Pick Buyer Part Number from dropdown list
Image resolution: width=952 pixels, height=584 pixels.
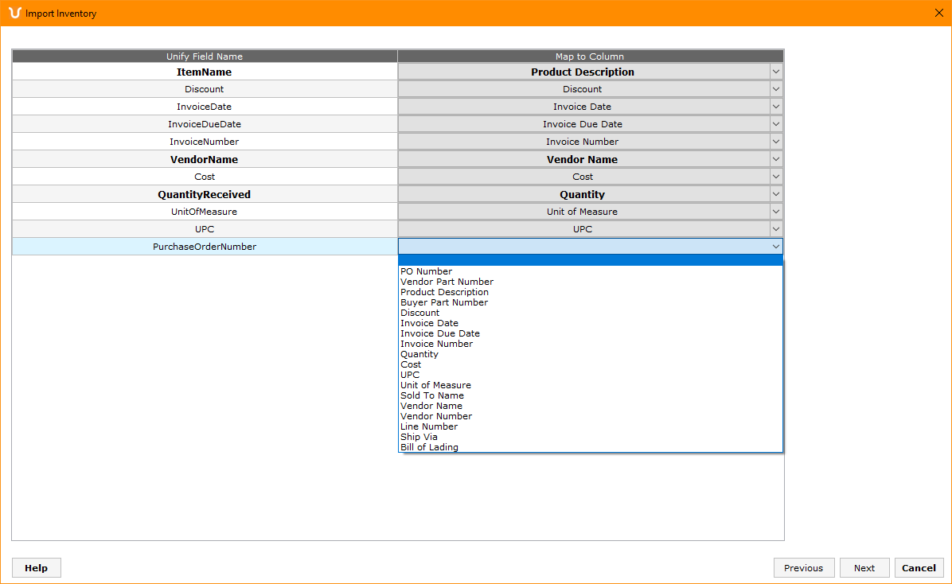[x=444, y=302]
